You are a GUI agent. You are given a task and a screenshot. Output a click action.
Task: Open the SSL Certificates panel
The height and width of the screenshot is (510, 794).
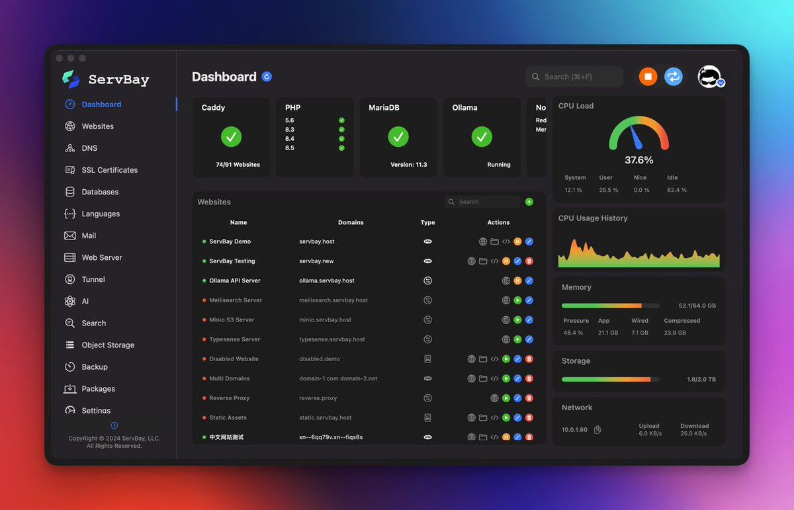click(108, 169)
